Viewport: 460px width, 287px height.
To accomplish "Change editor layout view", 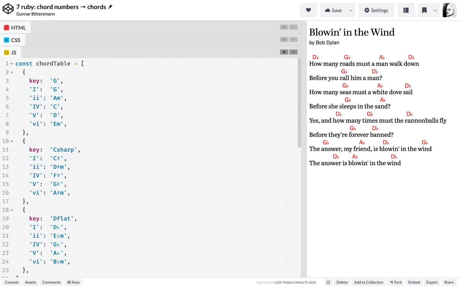I will pos(406,10).
